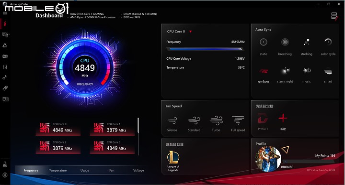Maximize the Armoury Crate window
The image size is (345, 185).
tap(329, 4)
